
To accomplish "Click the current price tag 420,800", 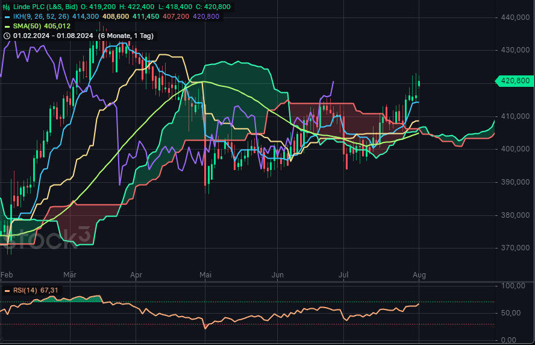I will click(x=515, y=81).
